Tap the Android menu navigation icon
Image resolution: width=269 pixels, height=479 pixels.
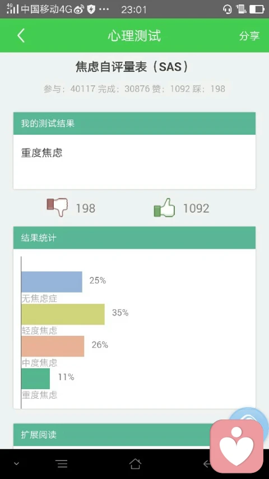pos(62,464)
